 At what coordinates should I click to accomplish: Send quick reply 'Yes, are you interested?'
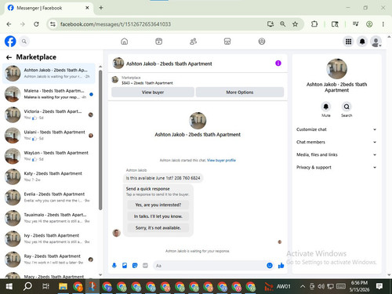(158, 205)
